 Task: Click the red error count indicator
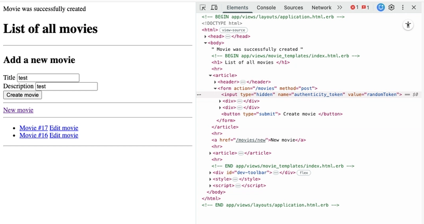(x=354, y=7)
